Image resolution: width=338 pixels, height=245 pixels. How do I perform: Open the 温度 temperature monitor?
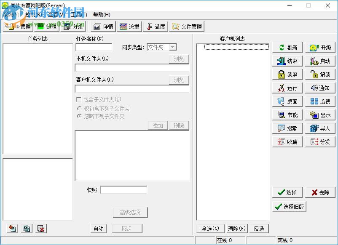(x=155, y=26)
